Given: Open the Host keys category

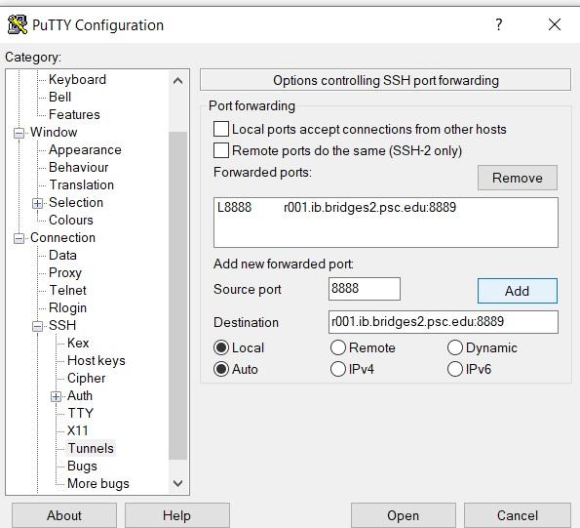Looking at the screenshot, I should click(x=97, y=361).
